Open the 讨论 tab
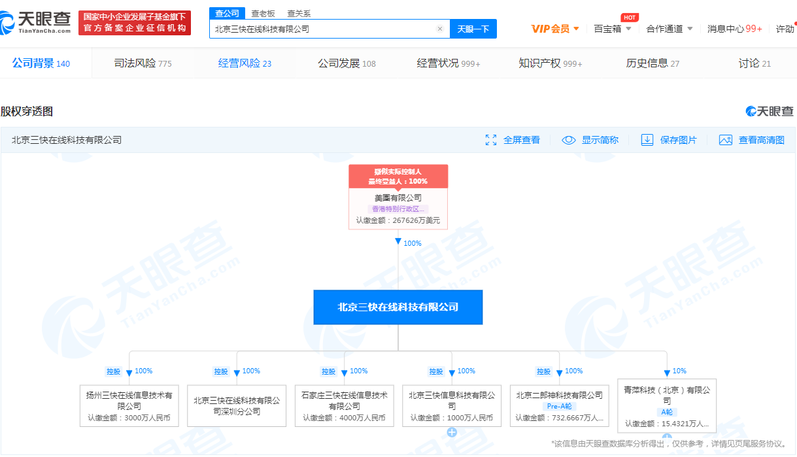This screenshot has width=797, height=457. pyautogui.click(x=755, y=63)
